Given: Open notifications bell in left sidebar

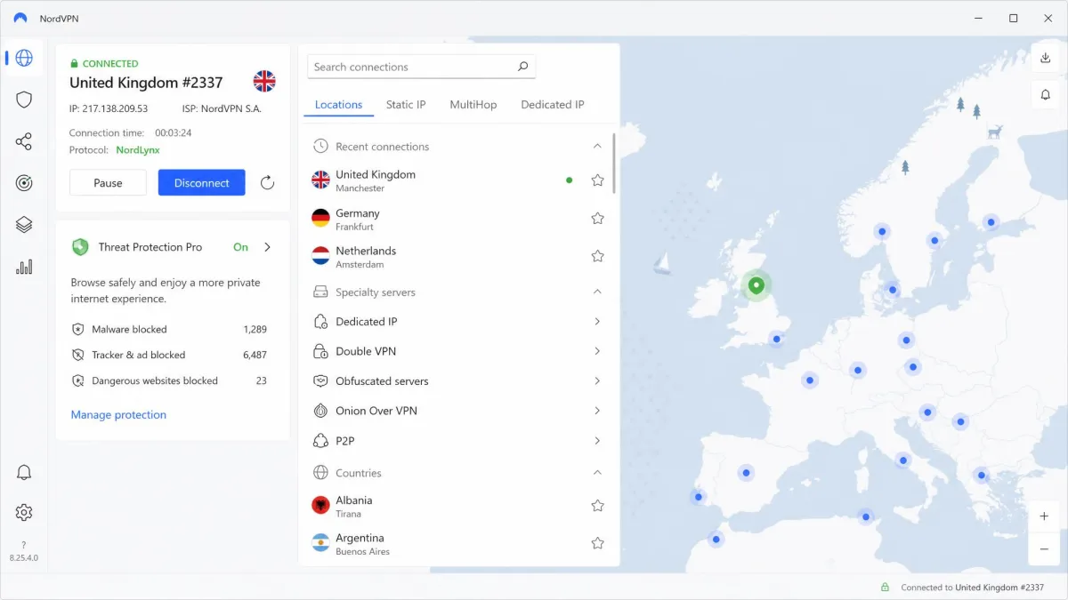Looking at the screenshot, I should (x=24, y=472).
